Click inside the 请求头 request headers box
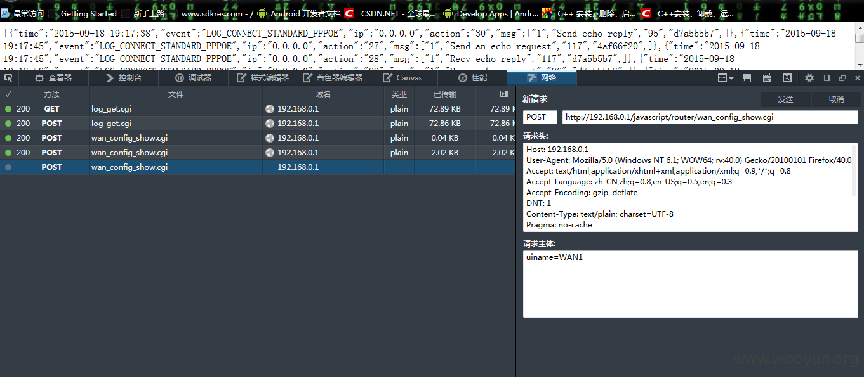The width and height of the screenshot is (864, 377). pos(690,187)
